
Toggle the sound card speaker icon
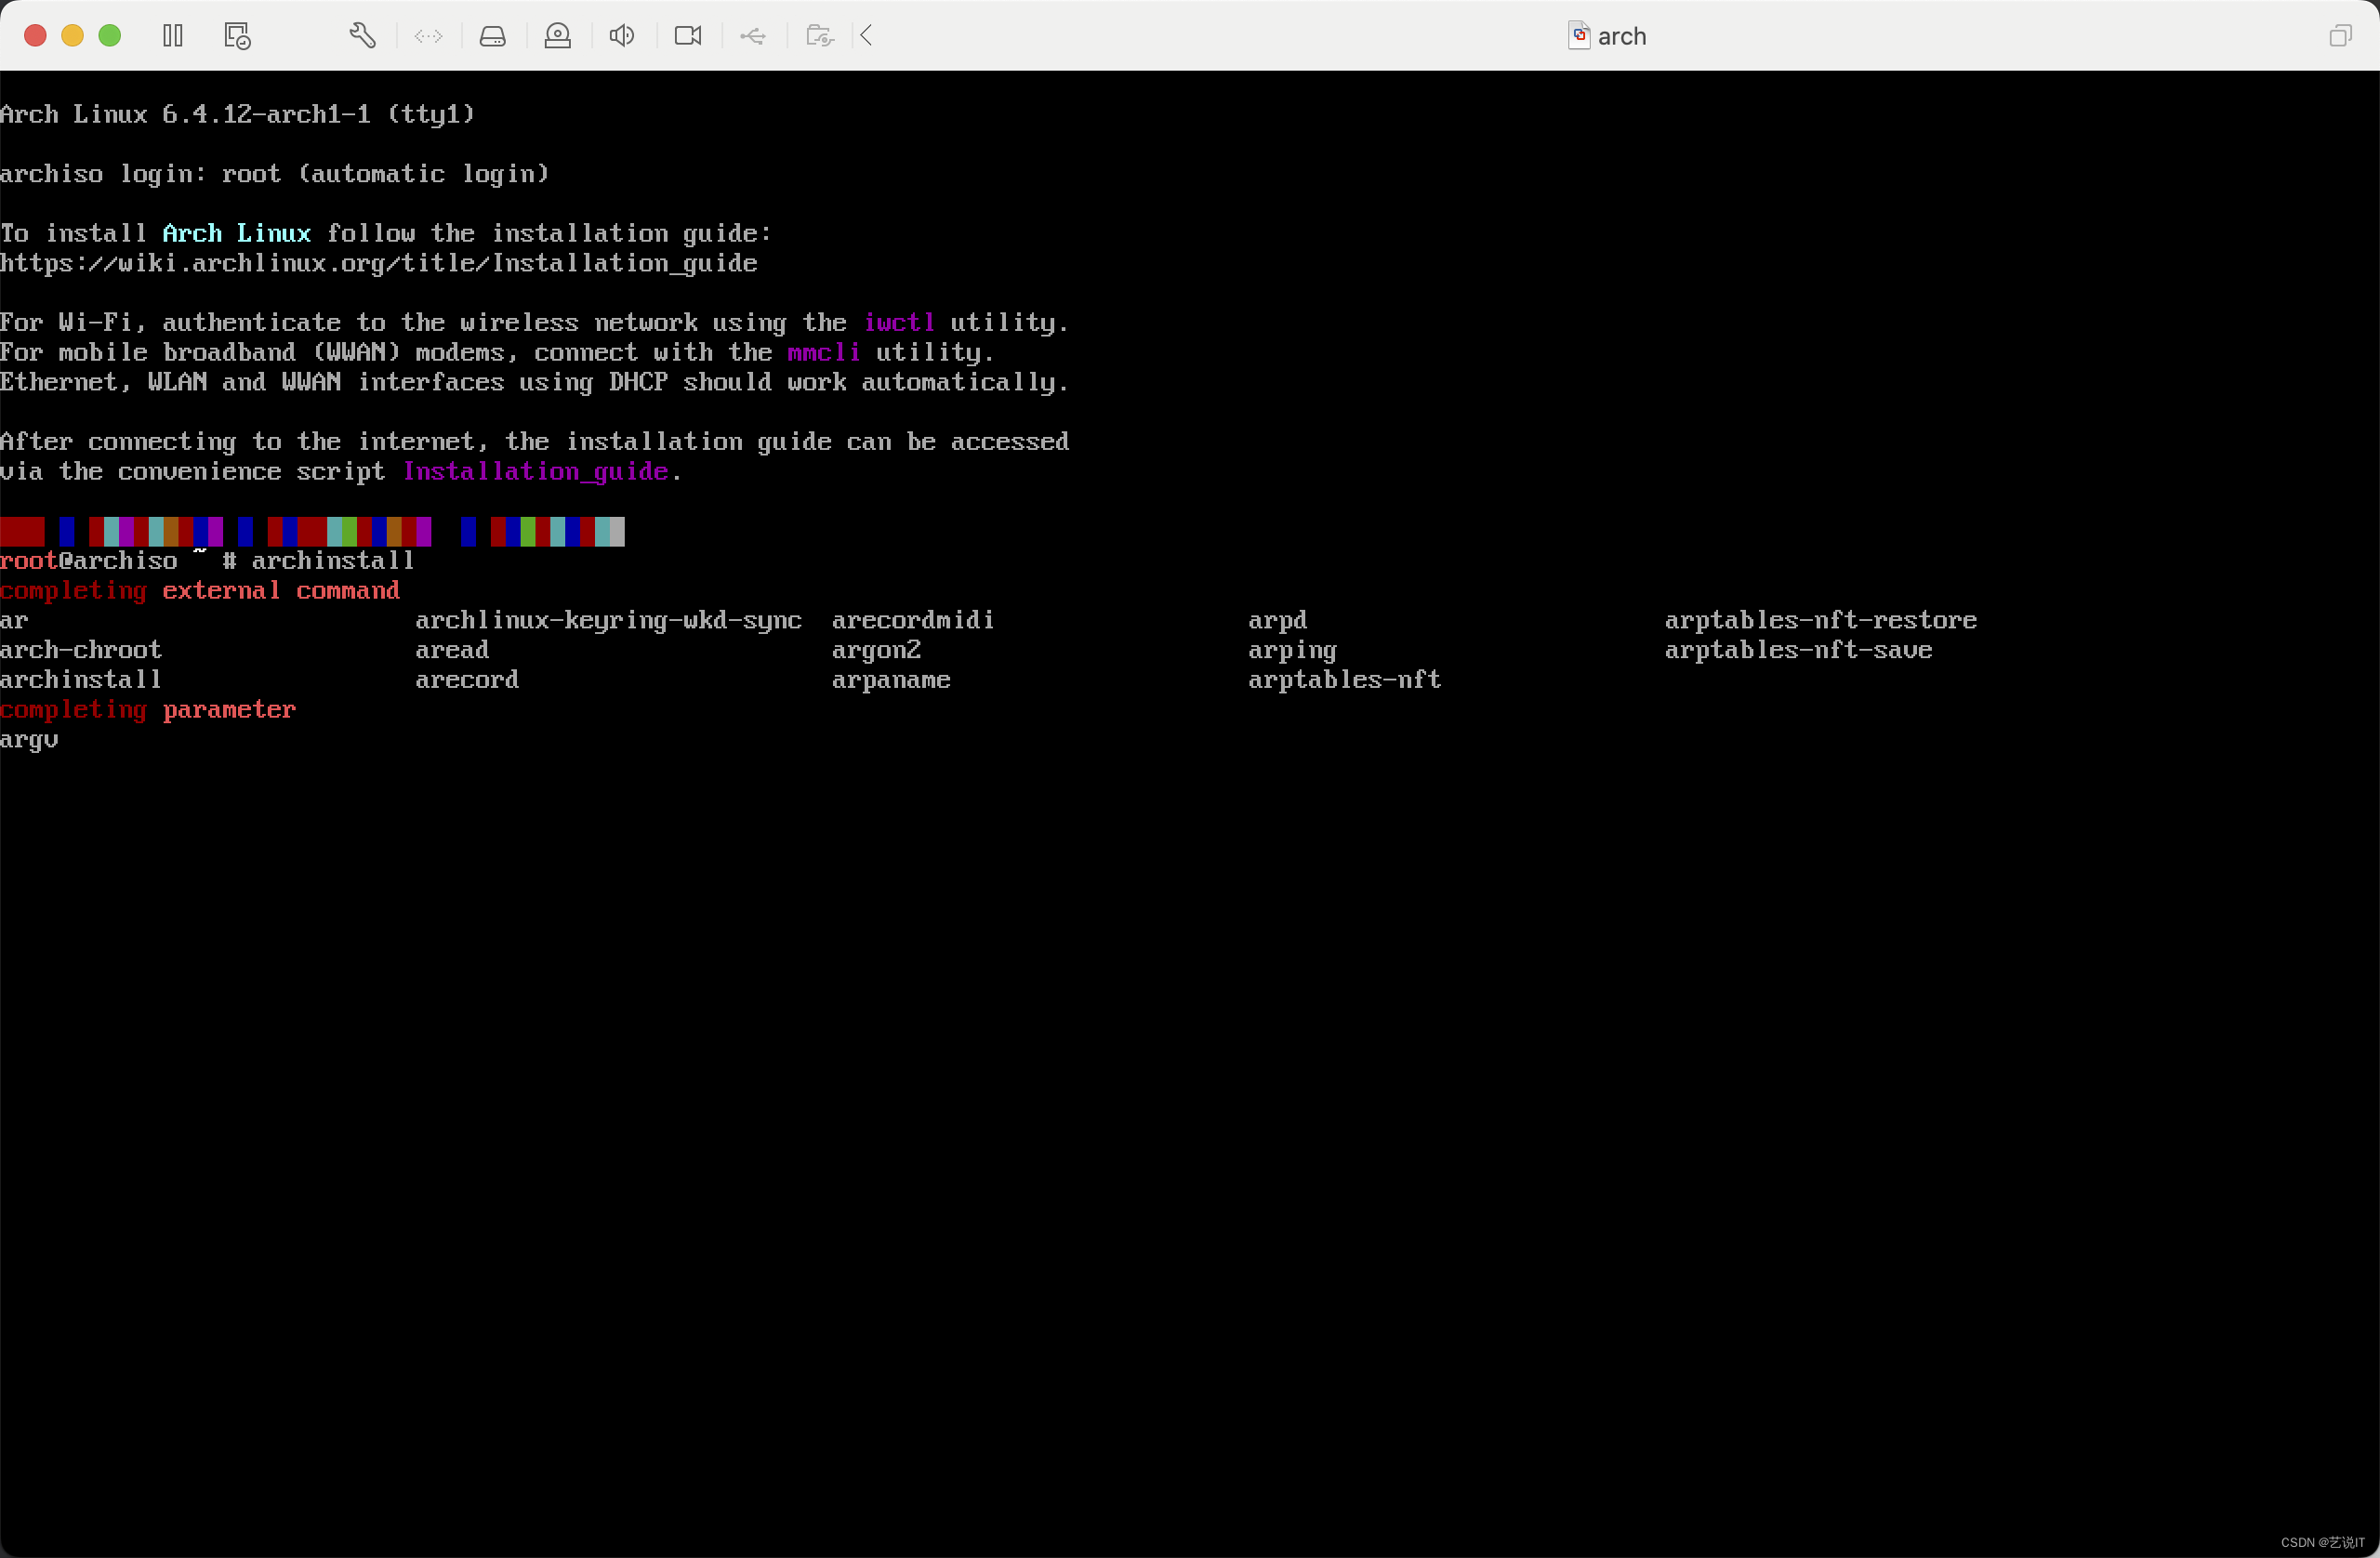(x=622, y=36)
